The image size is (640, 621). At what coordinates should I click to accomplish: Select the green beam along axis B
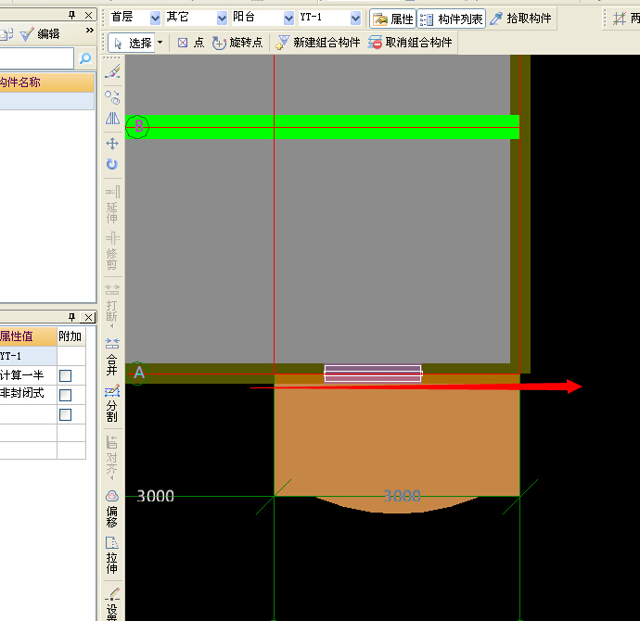tap(323, 127)
